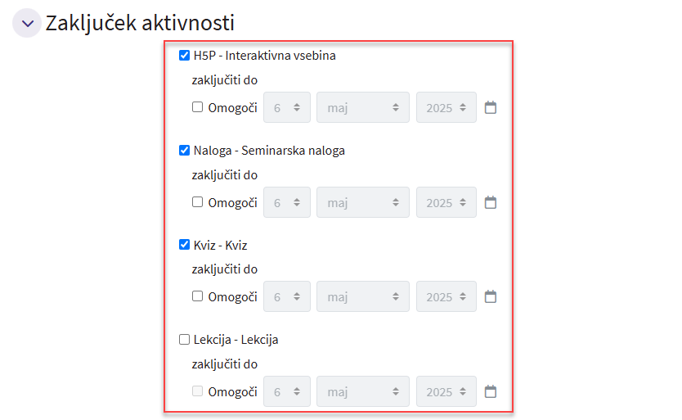Open calendar picker for Lekcija activity
The image size is (682, 420).
[491, 391]
